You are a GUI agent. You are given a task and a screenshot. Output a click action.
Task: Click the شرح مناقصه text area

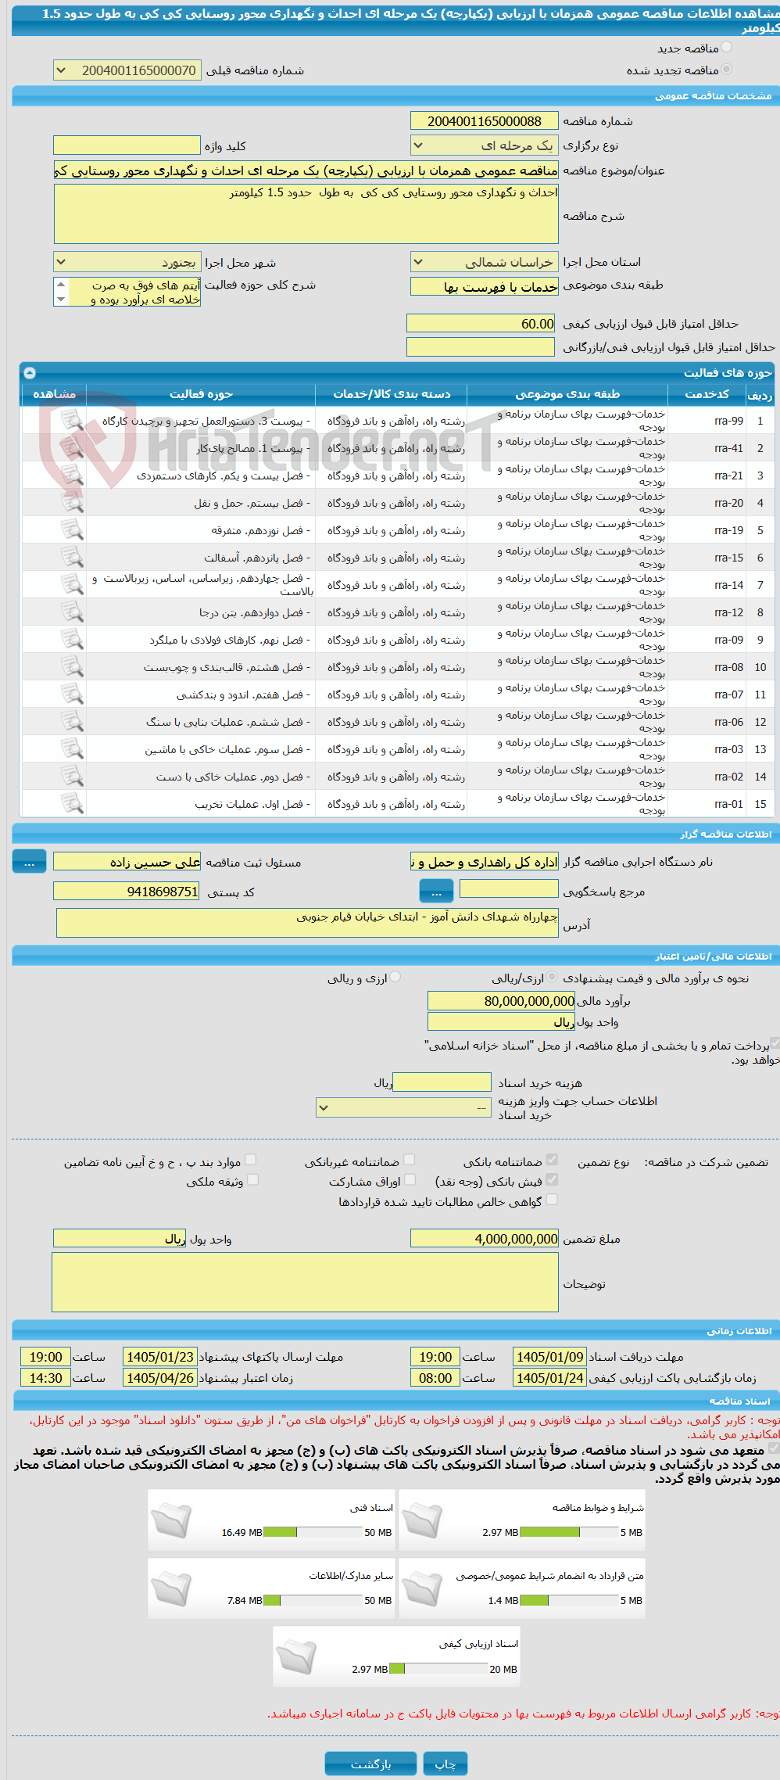tap(306, 214)
